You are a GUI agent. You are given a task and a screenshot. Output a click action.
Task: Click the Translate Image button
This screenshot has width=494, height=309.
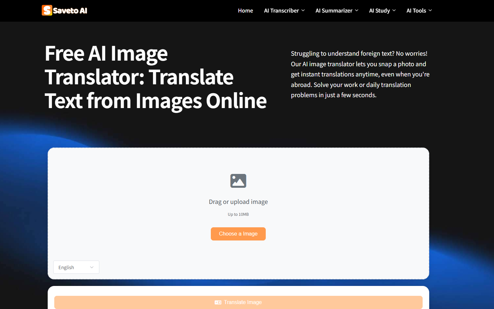238,302
